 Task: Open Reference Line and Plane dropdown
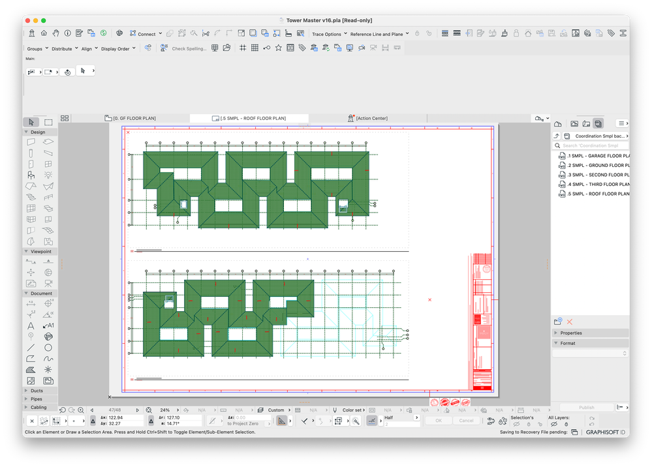tap(379, 34)
